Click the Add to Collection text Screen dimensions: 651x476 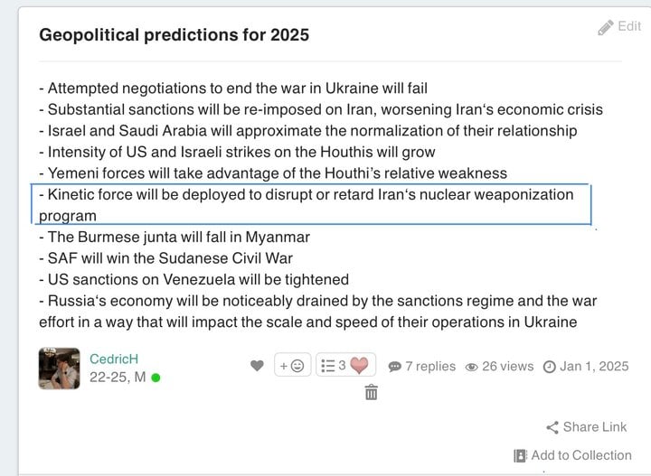coord(581,455)
